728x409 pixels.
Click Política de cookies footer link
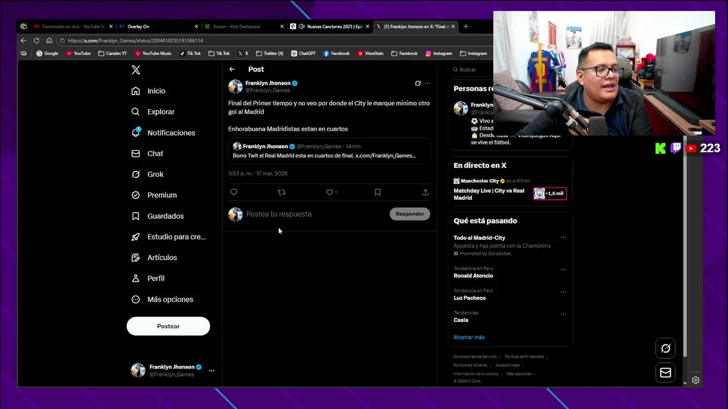(x=470, y=365)
